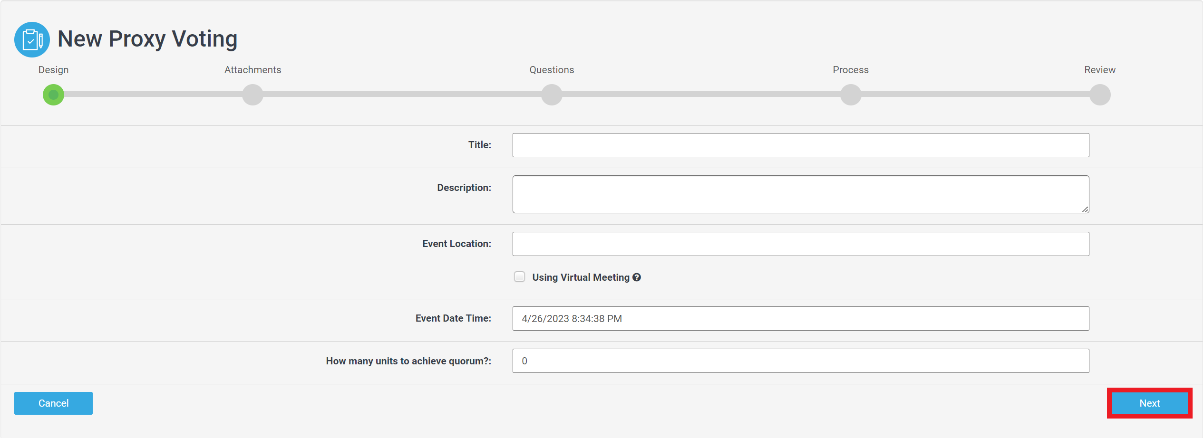Click the green Design step circle

coord(53,95)
